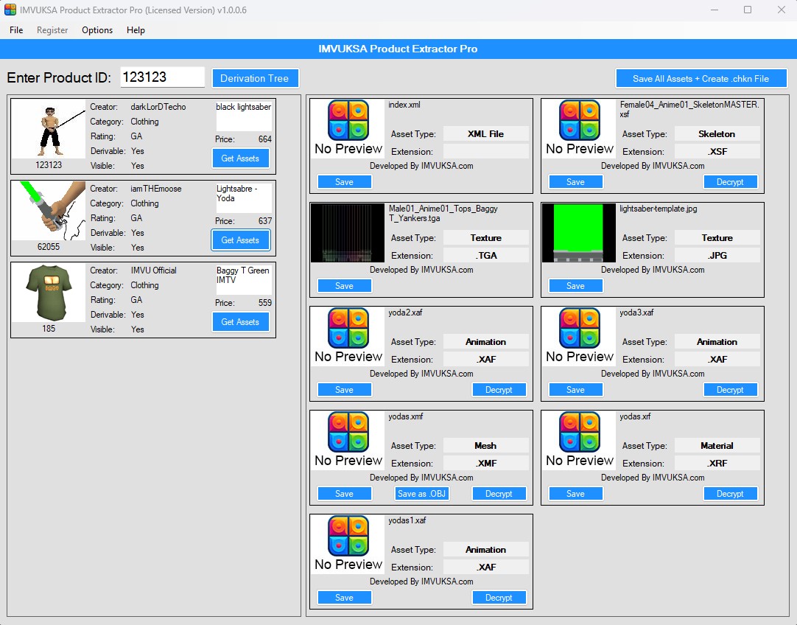Click the app icon in title bar
The height and width of the screenshot is (625, 797).
tap(10, 10)
